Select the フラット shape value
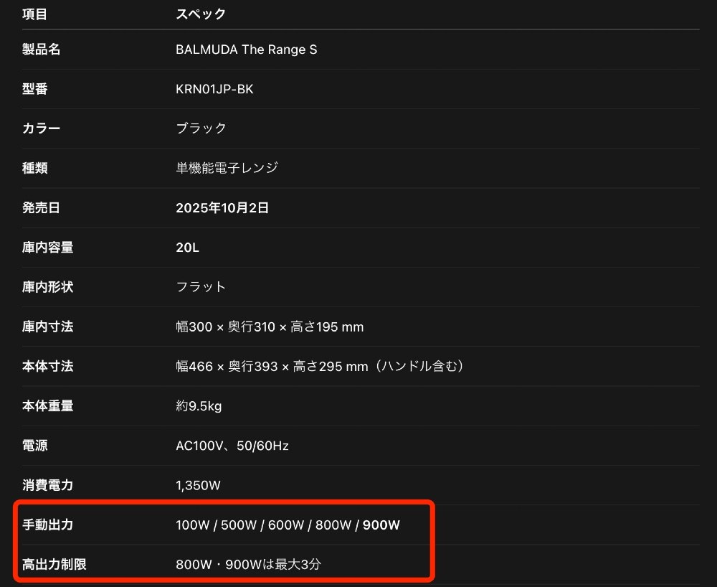 point(201,287)
